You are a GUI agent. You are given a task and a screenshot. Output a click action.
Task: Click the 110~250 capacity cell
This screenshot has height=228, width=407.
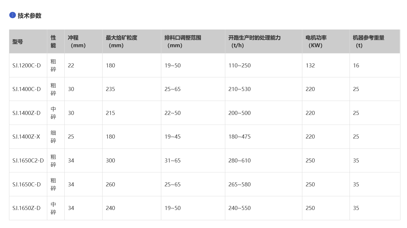(x=240, y=66)
